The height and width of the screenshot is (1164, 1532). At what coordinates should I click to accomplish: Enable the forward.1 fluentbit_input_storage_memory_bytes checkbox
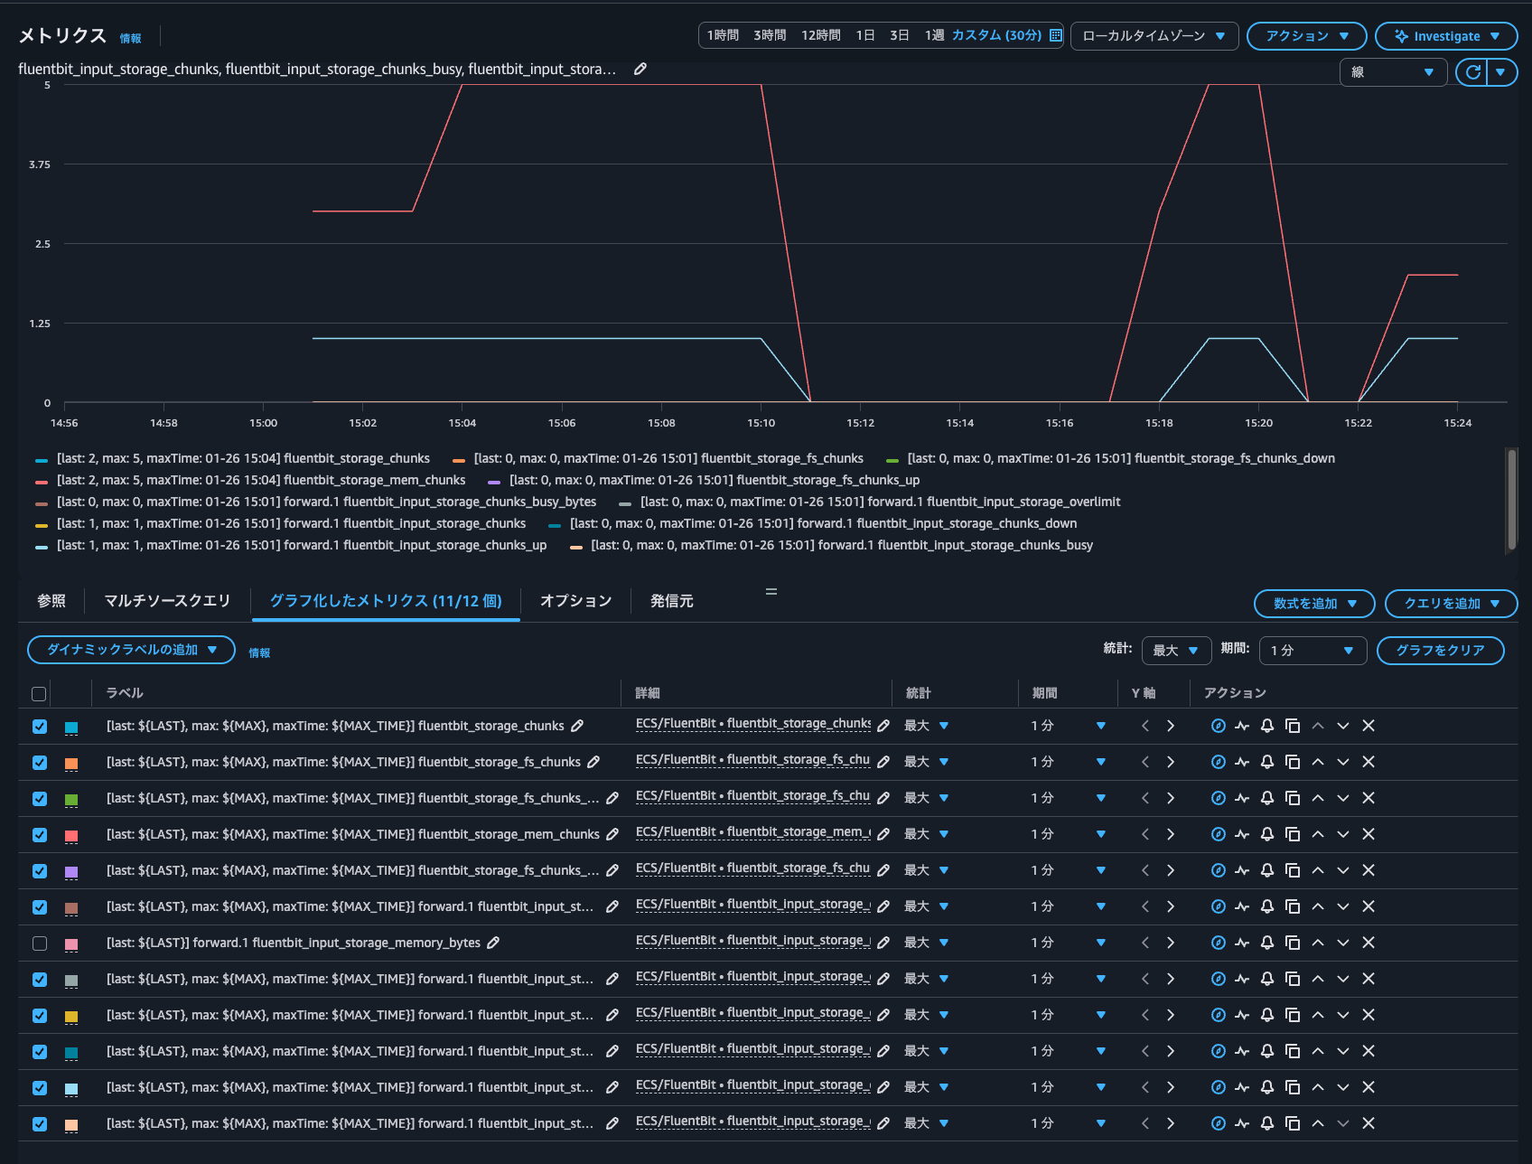40,943
